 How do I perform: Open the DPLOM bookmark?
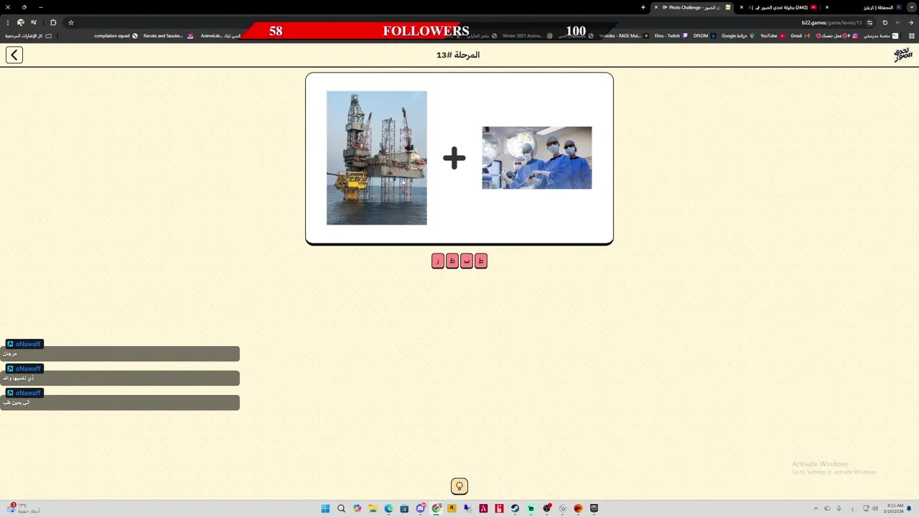[x=705, y=36]
